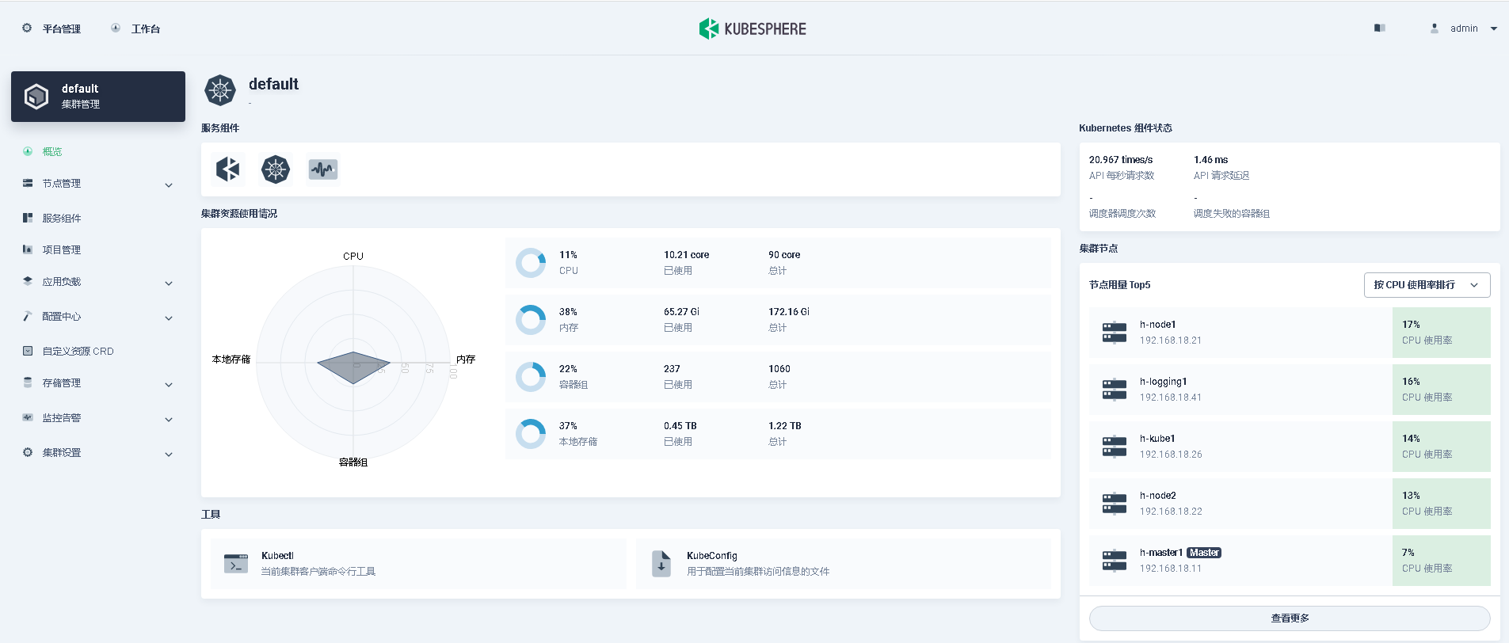Open the 工作台 workbench link
The height and width of the screenshot is (643, 1509).
135,29
